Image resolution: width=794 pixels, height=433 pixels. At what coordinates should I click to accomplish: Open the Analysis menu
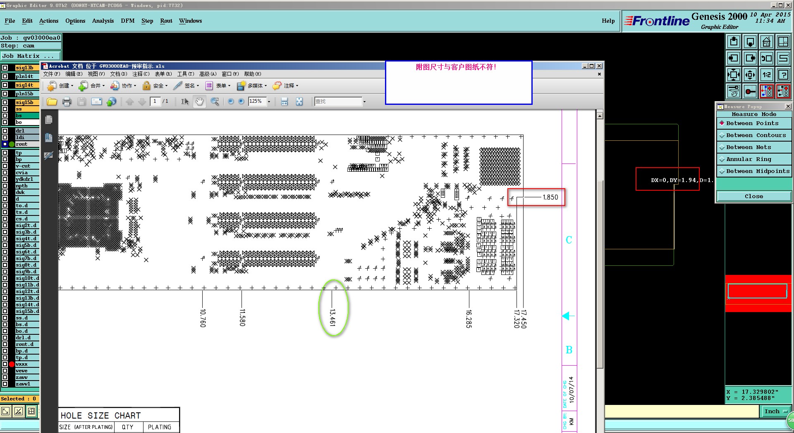[103, 21]
